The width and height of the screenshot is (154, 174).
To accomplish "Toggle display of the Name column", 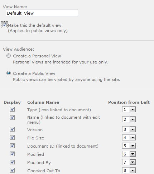I will pyautogui.click(x=12, y=118).
